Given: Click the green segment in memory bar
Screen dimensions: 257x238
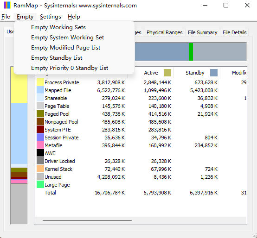Looking at the screenshot, I should [x=191, y=52].
